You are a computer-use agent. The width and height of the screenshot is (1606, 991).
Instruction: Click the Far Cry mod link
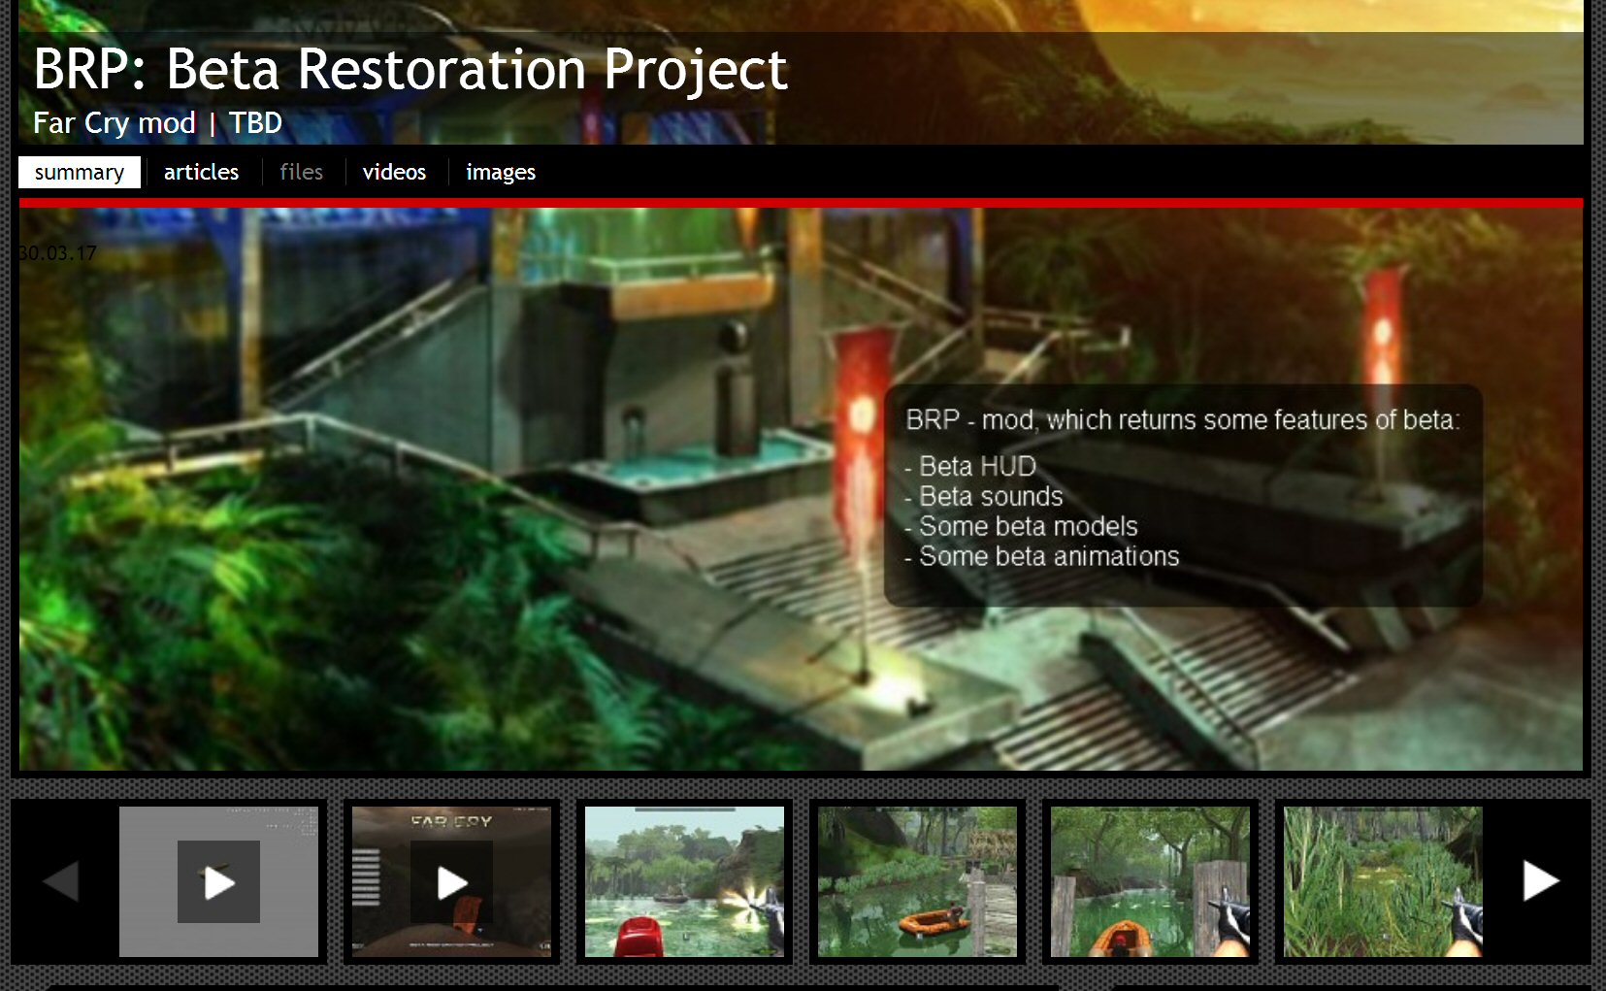[115, 123]
